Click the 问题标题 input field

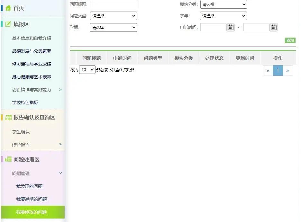click(113, 4)
